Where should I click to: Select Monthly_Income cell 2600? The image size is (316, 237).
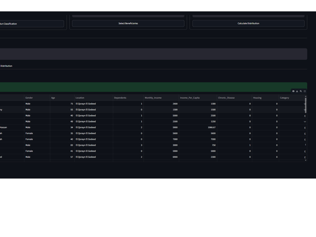click(161, 104)
